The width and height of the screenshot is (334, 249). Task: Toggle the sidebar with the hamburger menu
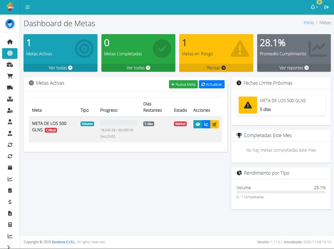point(28,7)
